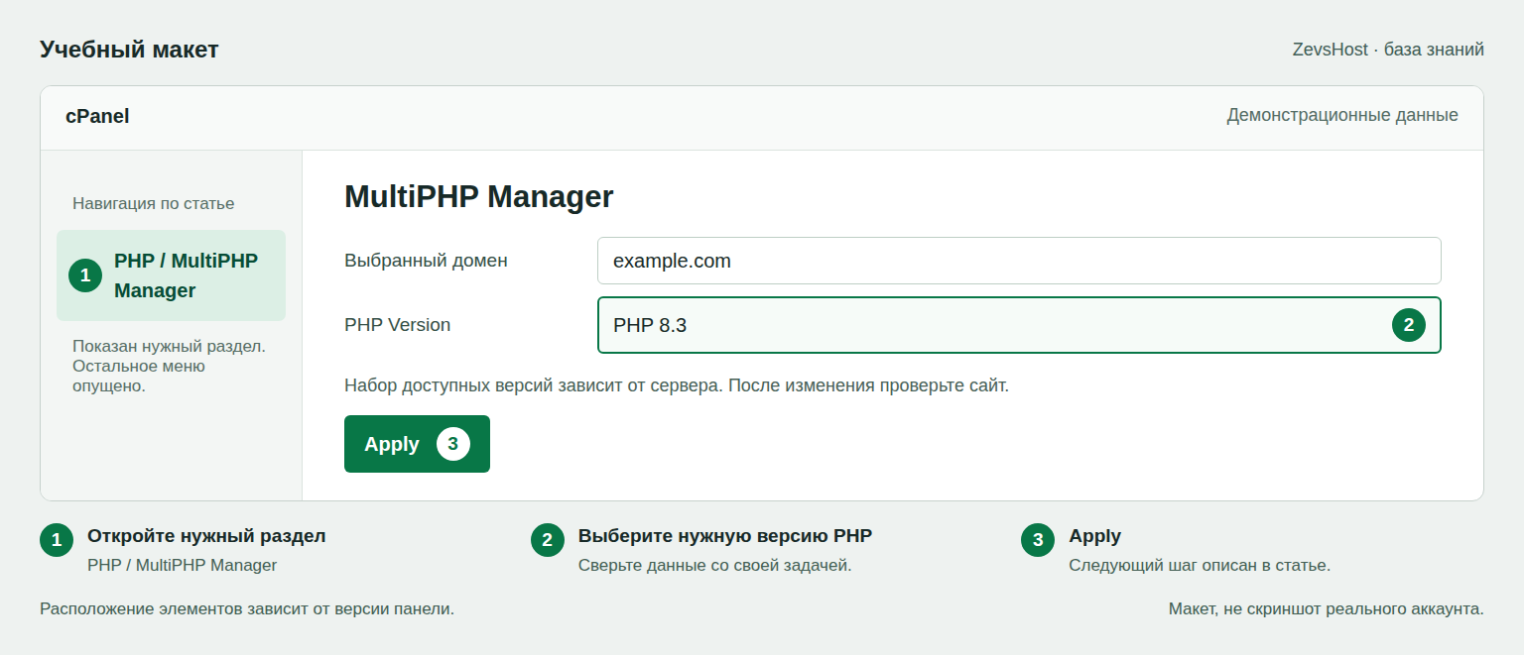Click the Следующий шаг описан в статье text

coord(1200,566)
